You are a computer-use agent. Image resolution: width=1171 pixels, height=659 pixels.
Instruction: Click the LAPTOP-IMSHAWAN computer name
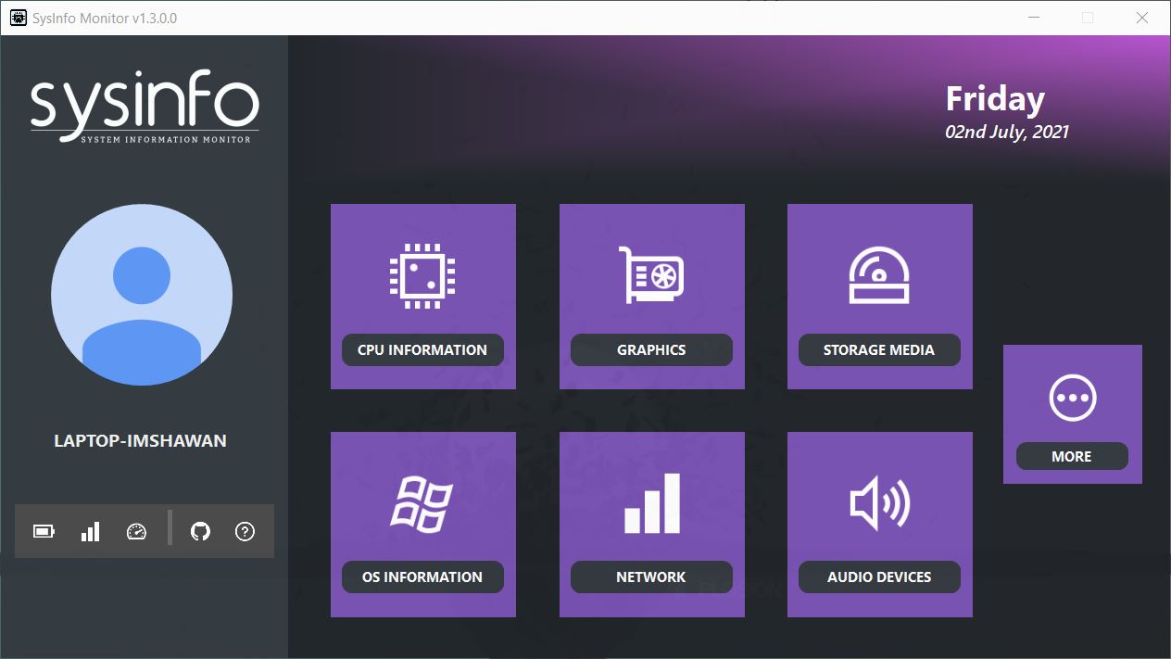[141, 441]
